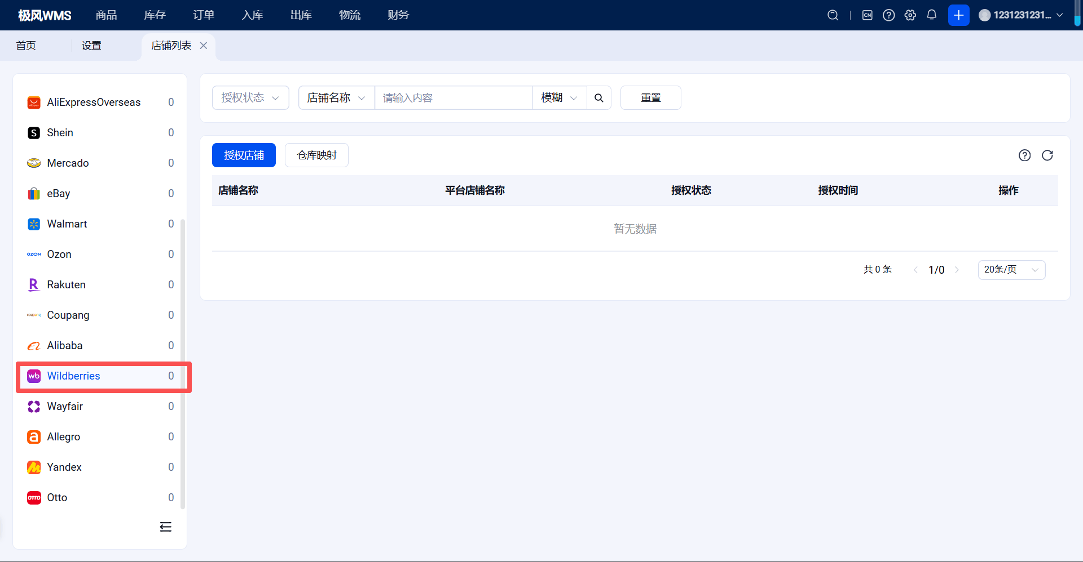Open the 商品 menu
1083x562 pixels.
[106, 15]
